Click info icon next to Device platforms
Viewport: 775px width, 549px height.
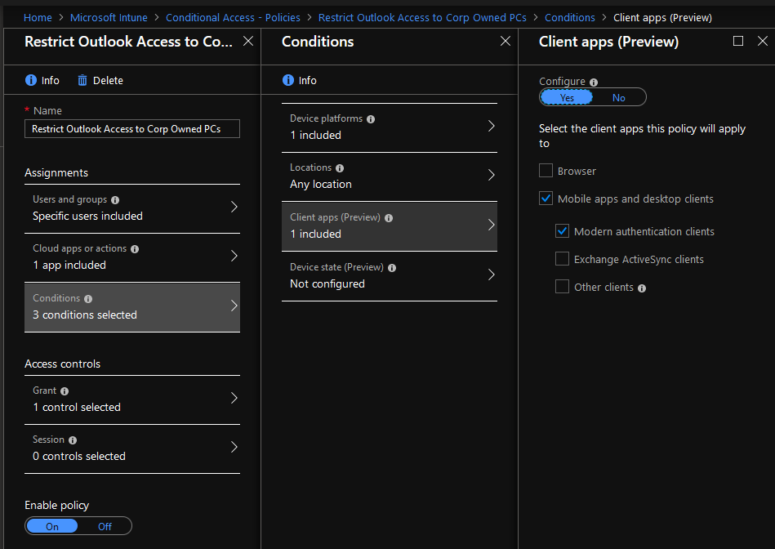(371, 119)
